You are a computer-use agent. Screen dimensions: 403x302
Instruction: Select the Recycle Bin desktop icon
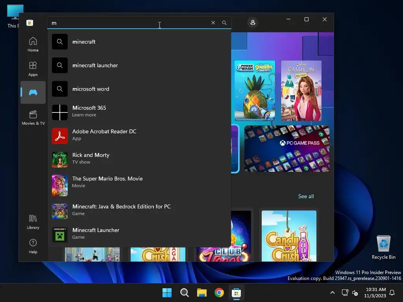tap(383, 247)
